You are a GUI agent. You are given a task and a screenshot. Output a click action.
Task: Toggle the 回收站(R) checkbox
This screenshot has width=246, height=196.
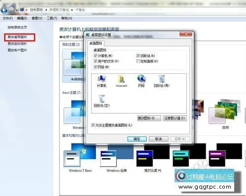click(x=138, y=56)
